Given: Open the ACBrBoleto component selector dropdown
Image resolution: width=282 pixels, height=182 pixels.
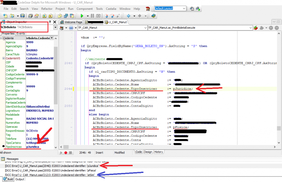Looking at the screenshot, I should pos(55,28).
